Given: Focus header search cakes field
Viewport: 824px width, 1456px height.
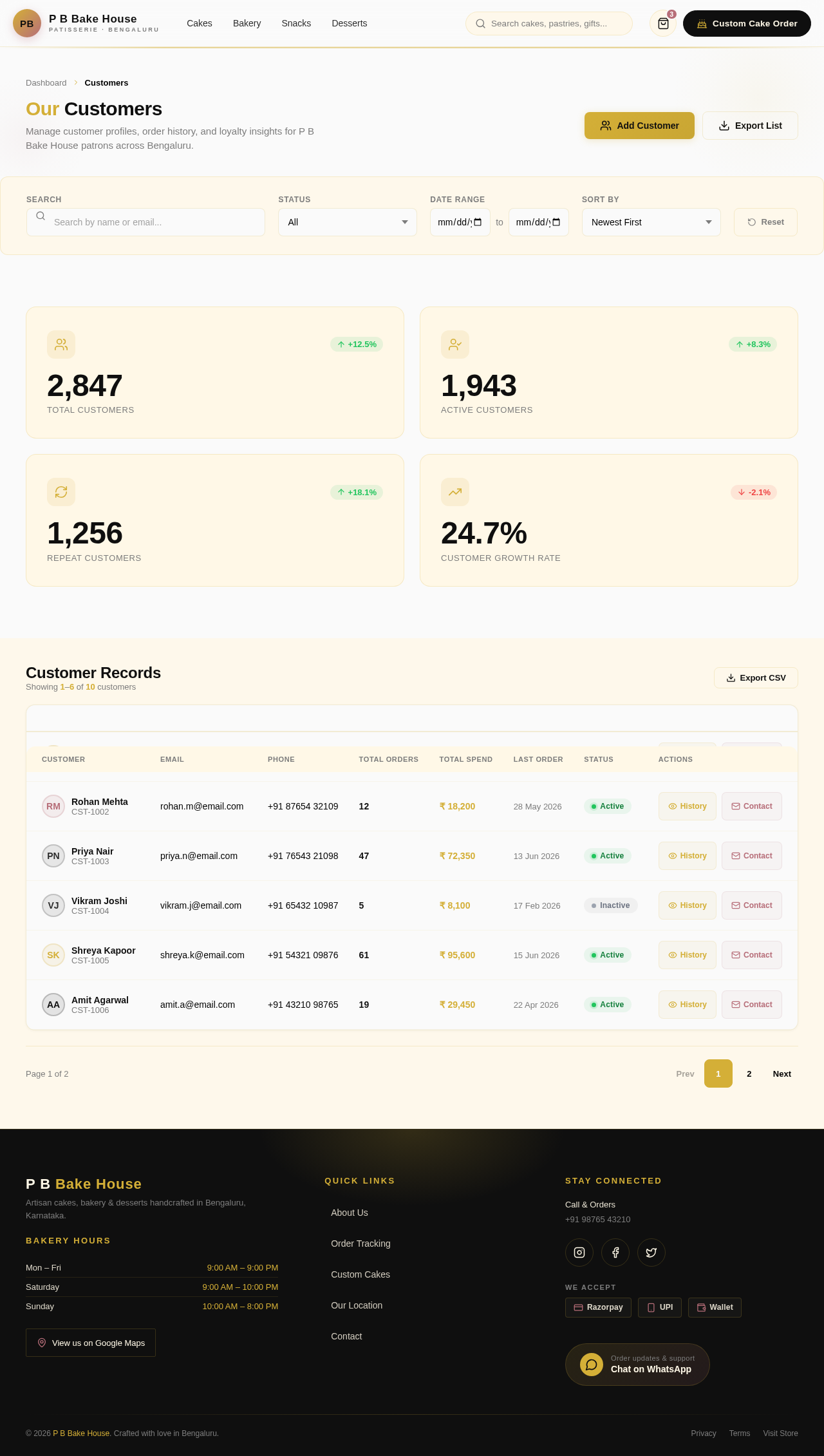Looking at the screenshot, I should coord(549,24).
